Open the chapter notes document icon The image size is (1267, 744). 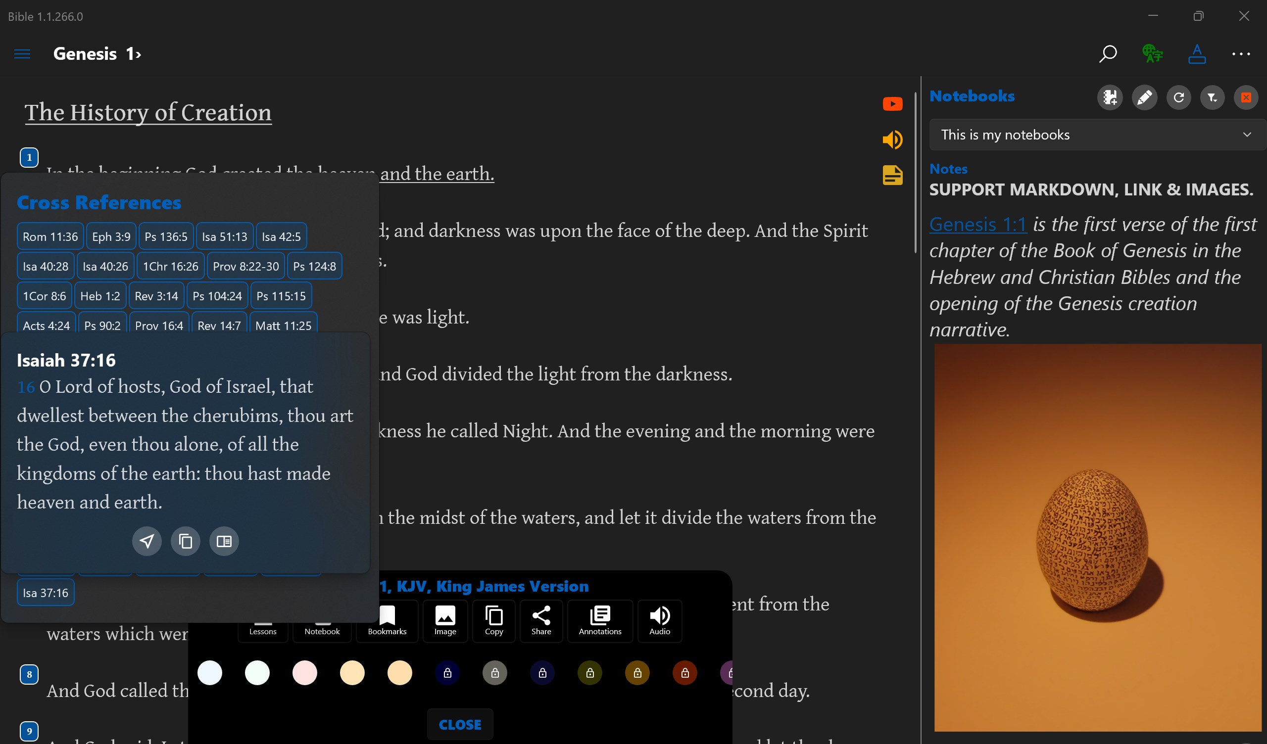click(893, 176)
